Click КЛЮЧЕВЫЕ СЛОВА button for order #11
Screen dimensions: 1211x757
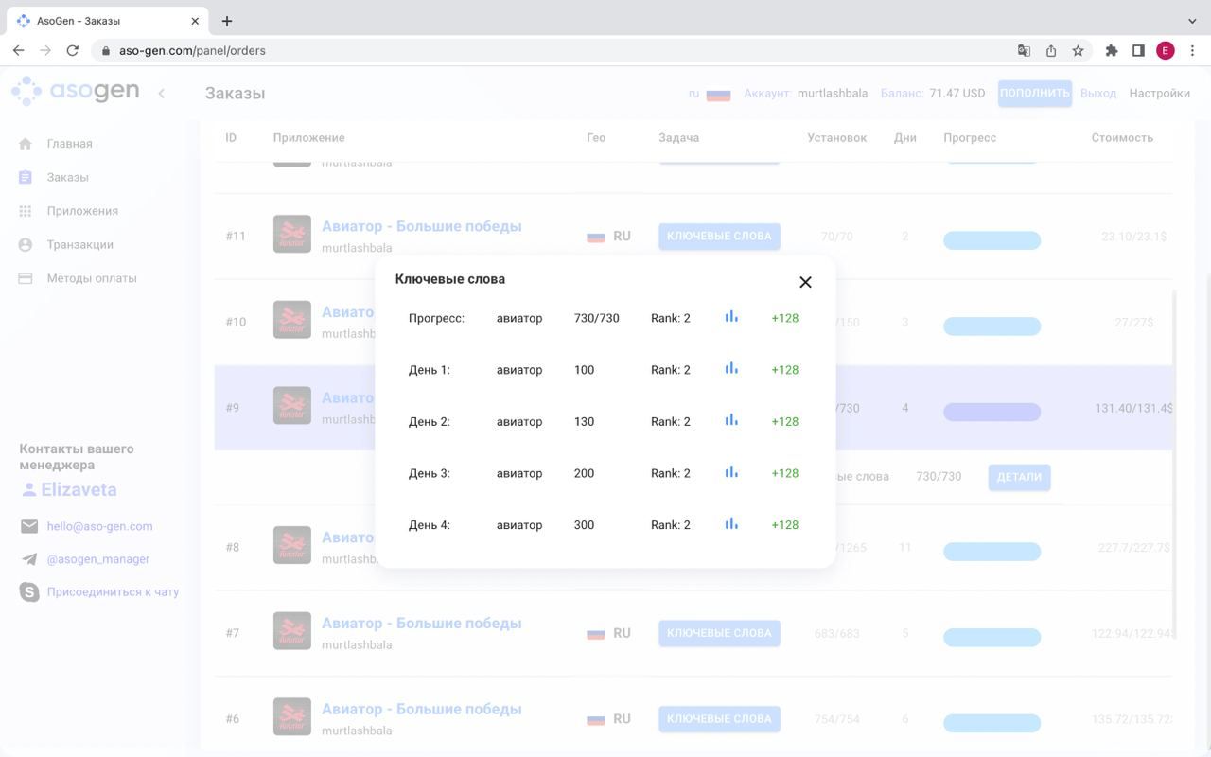coord(719,236)
